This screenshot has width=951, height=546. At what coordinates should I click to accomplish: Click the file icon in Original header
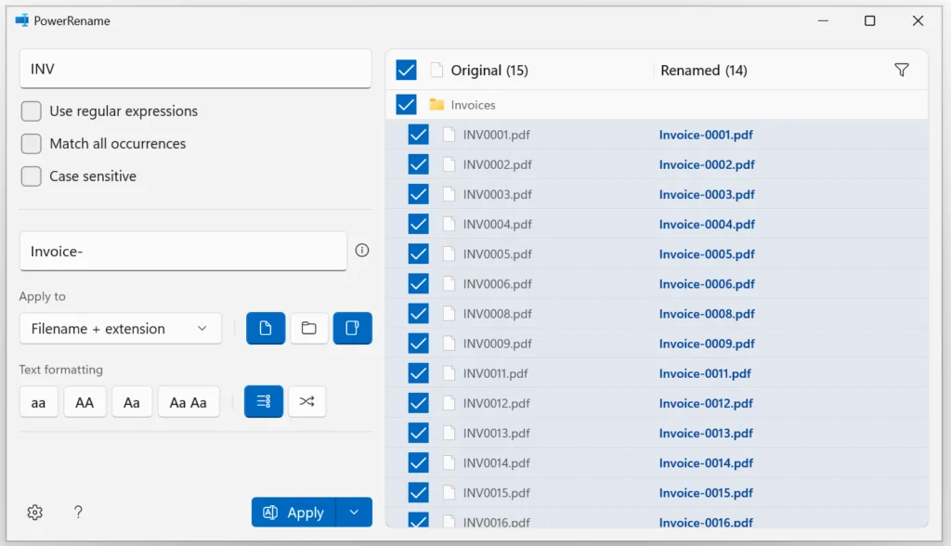click(436, 71)
